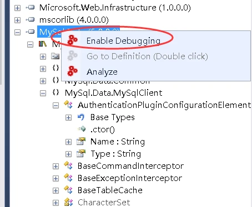The height and width of the screenshot is (207, 252).
Task: Expand the mscorlib (4.0.0.0) node
Action: [17, 20]
